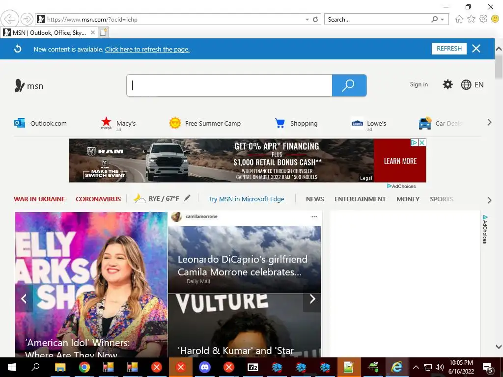Click the browser search magnifier icon

click(434, 19)
